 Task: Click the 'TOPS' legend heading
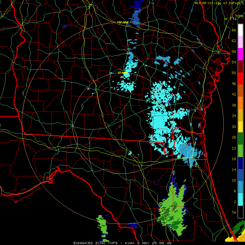tap(239, 16)
